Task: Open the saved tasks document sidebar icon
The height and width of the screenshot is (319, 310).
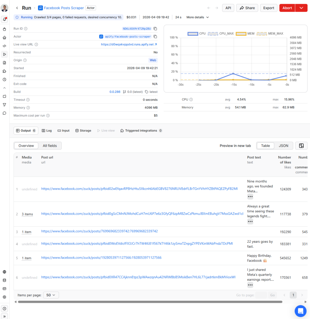Action: [4, 63]
